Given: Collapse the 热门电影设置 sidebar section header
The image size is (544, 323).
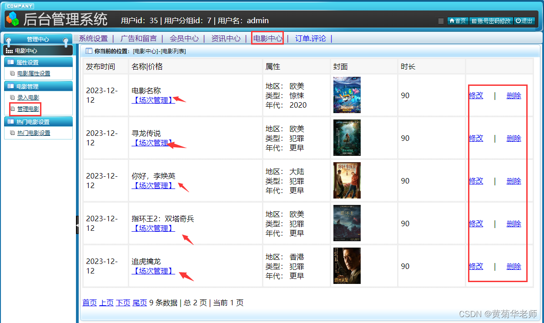Looking at the screenshot, I should tap(38, 122).
